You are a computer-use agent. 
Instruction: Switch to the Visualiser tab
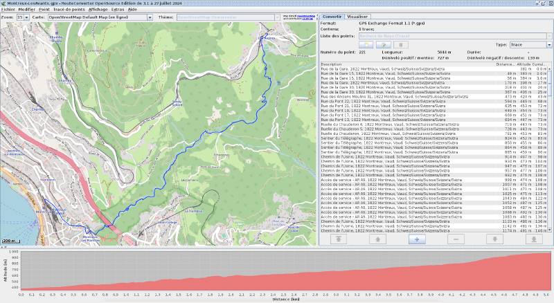point(357,16)
